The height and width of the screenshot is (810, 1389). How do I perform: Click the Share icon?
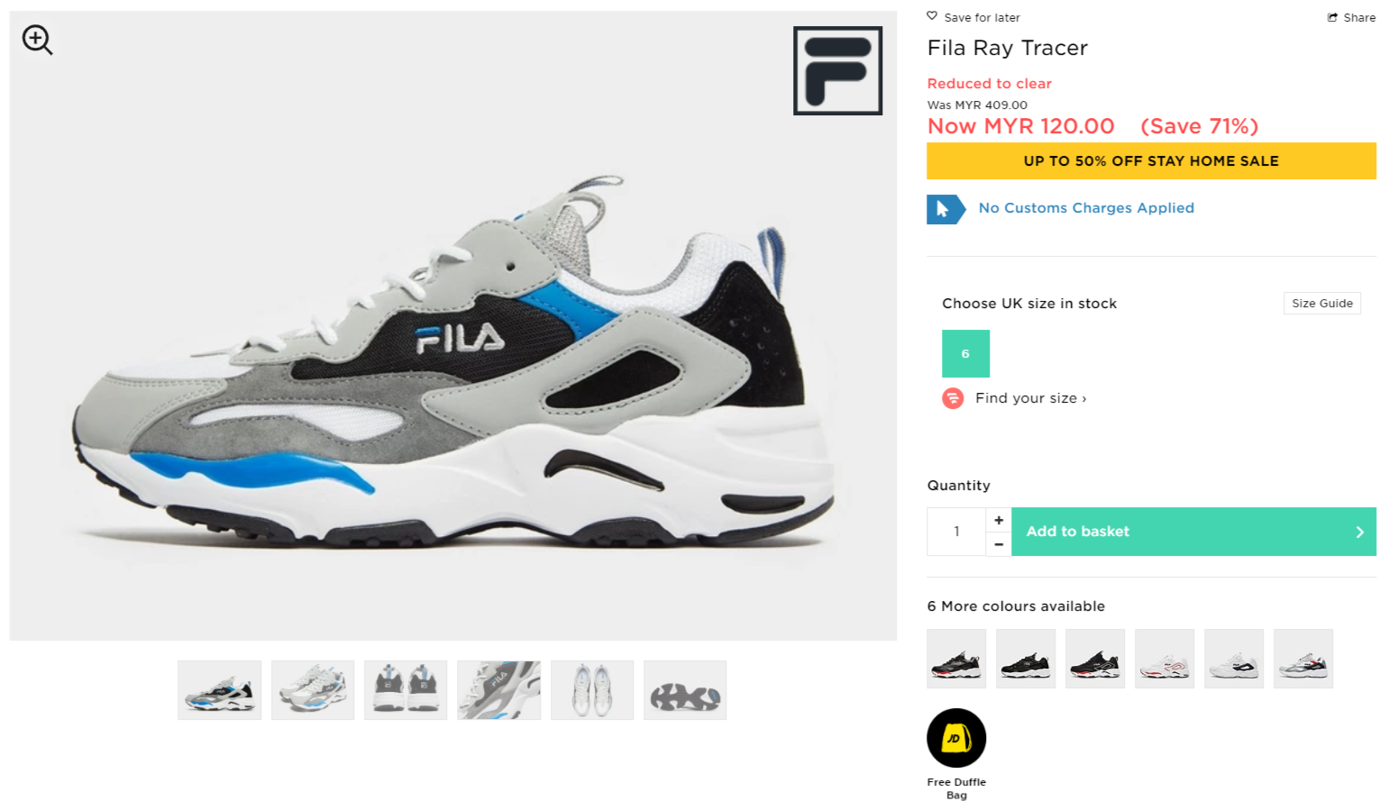point(1332,17)
